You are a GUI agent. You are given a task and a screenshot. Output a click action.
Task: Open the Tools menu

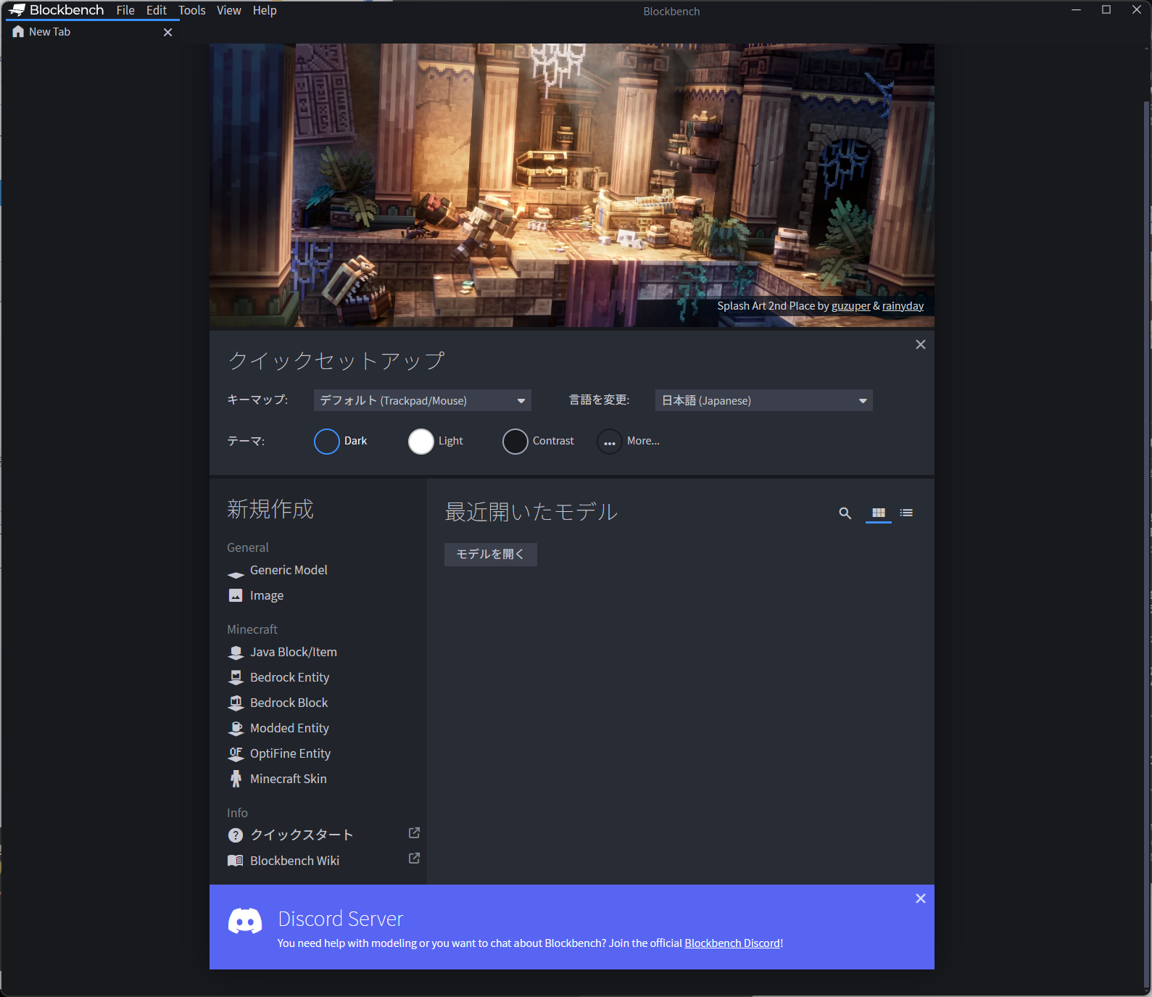coord(192,10)
